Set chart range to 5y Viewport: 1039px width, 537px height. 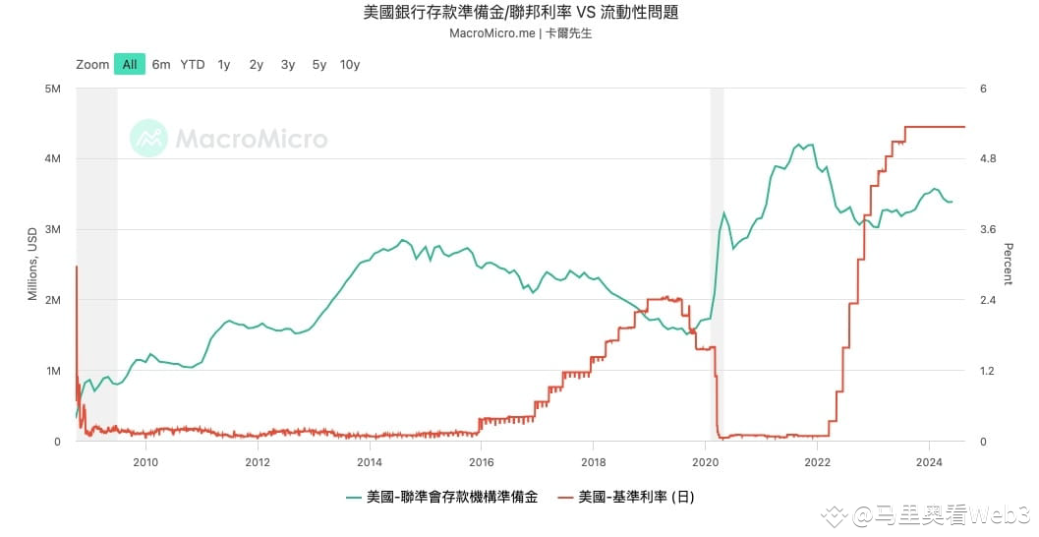(319, 64)
